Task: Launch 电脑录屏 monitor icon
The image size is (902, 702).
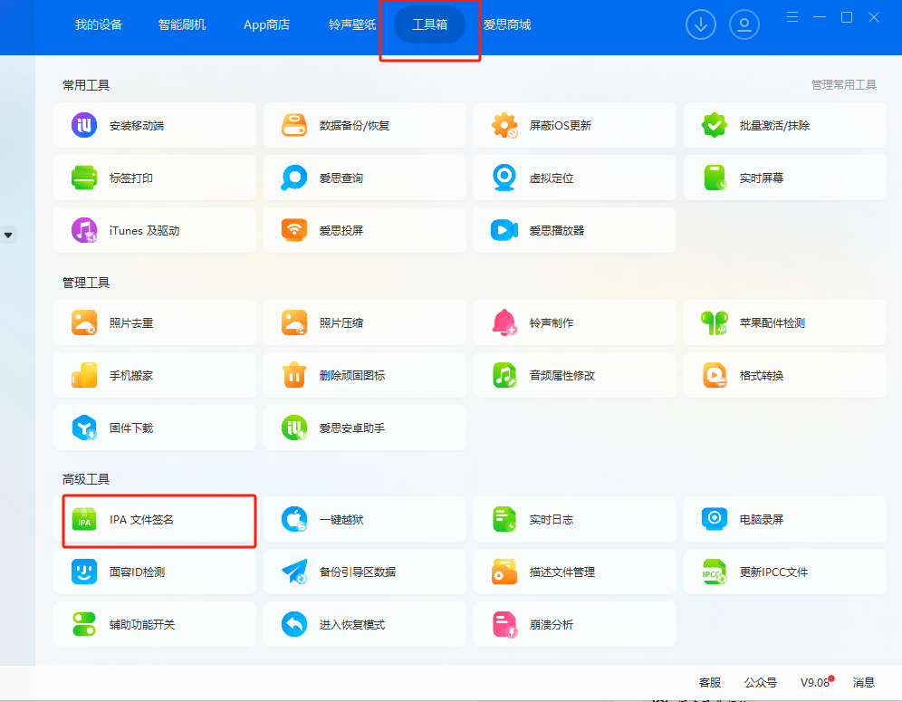Action: tap(714, 519)
